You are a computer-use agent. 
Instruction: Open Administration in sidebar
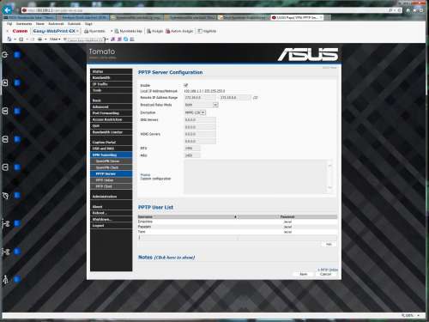pyautogui.click(x=112, y=197)
